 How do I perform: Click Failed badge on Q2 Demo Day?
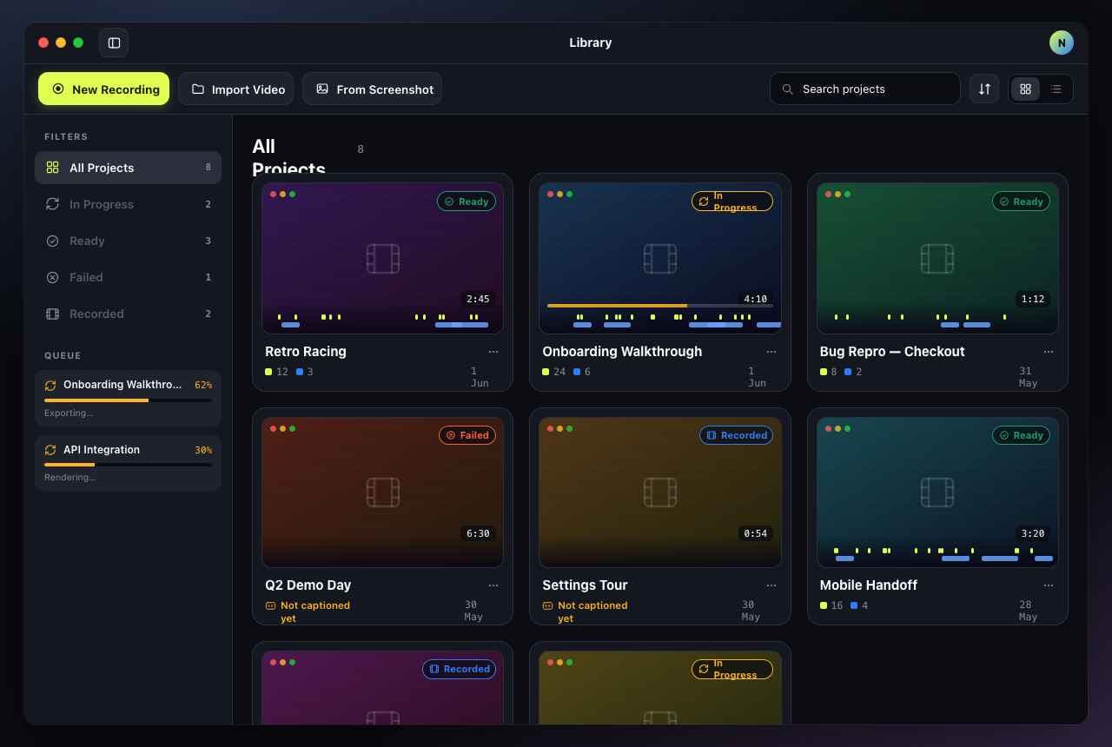point(467,435)
